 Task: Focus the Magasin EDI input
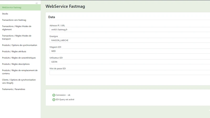[x=130, y=51]
